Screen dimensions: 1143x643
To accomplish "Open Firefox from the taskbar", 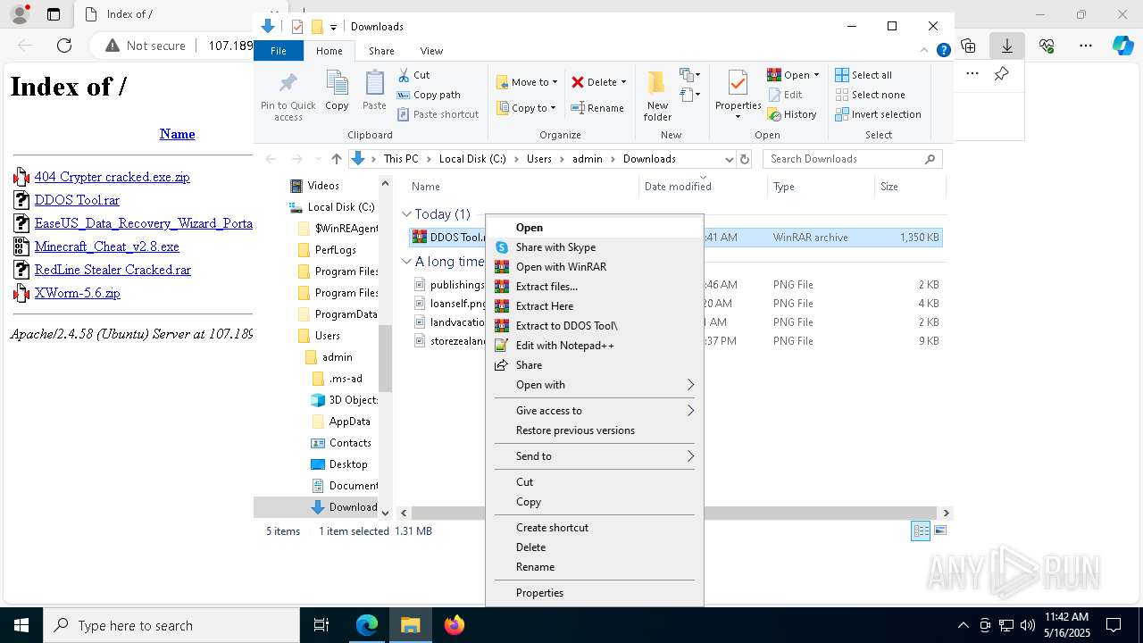I will pyautogui.click(x=455, y=625).
